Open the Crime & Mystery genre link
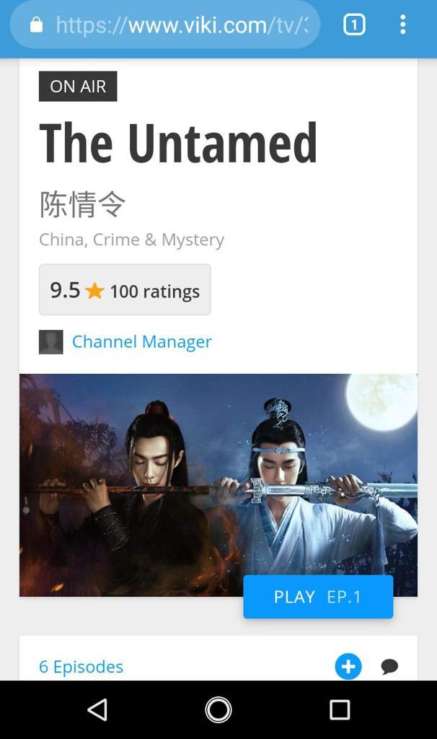 click(158, 240)
